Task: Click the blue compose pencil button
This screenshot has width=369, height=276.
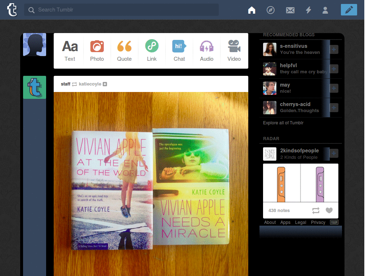Action: (349, 10)
